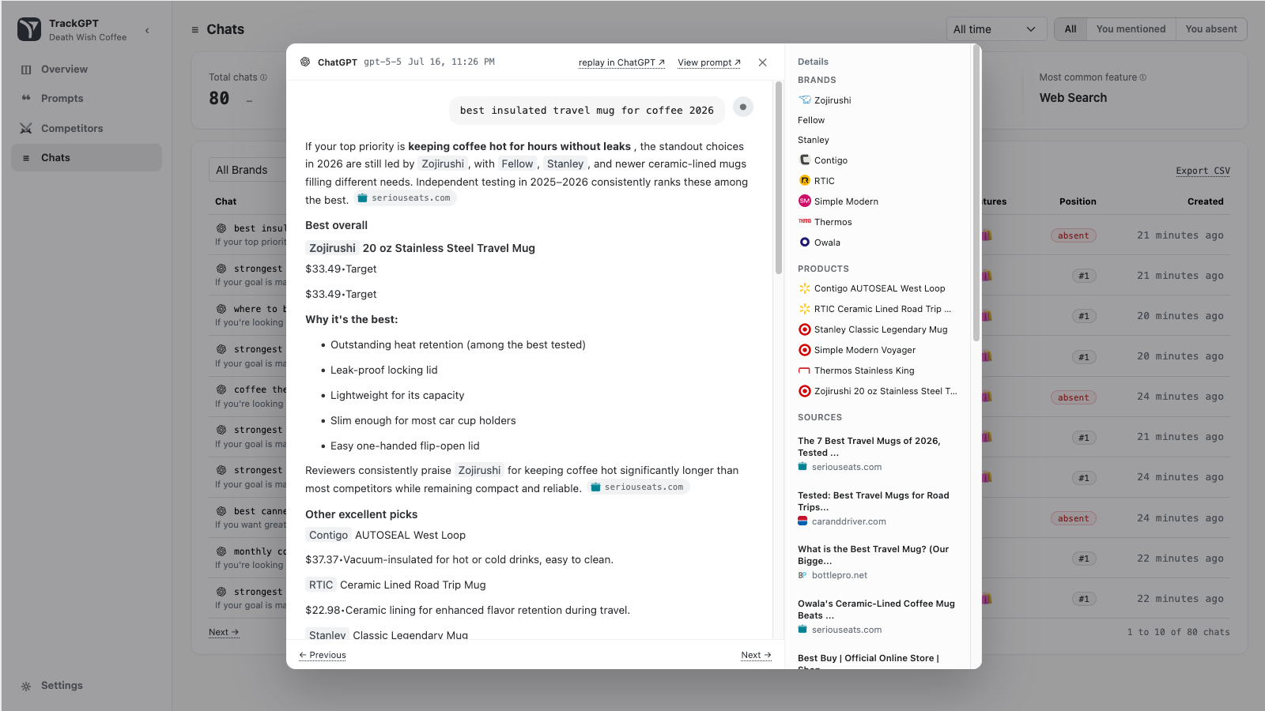
Task: Click the info icon next to Total chats
Action: [264, 77]
